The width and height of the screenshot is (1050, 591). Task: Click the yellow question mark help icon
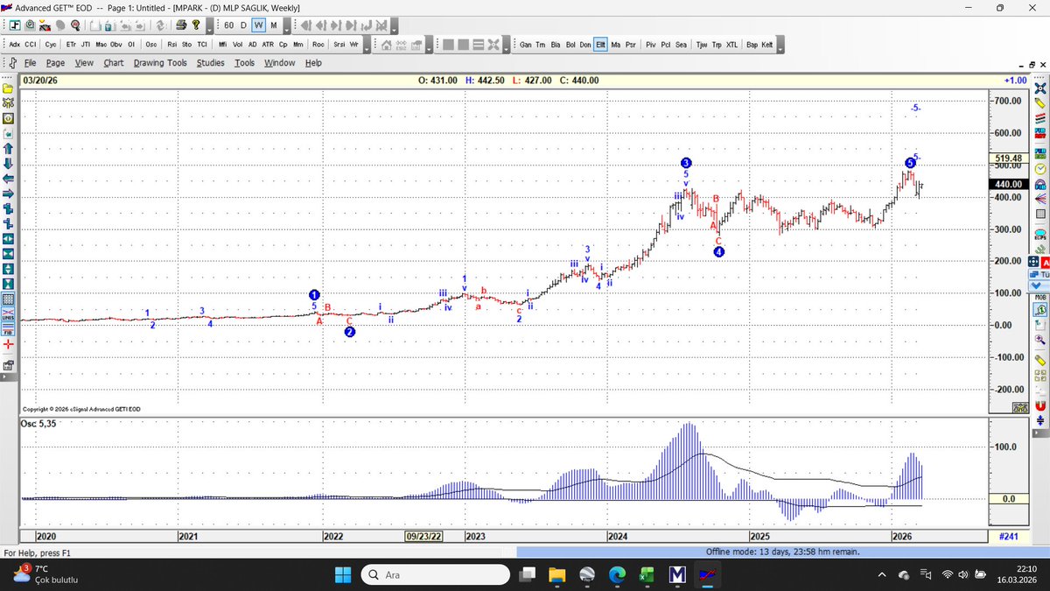click(196, 25)
